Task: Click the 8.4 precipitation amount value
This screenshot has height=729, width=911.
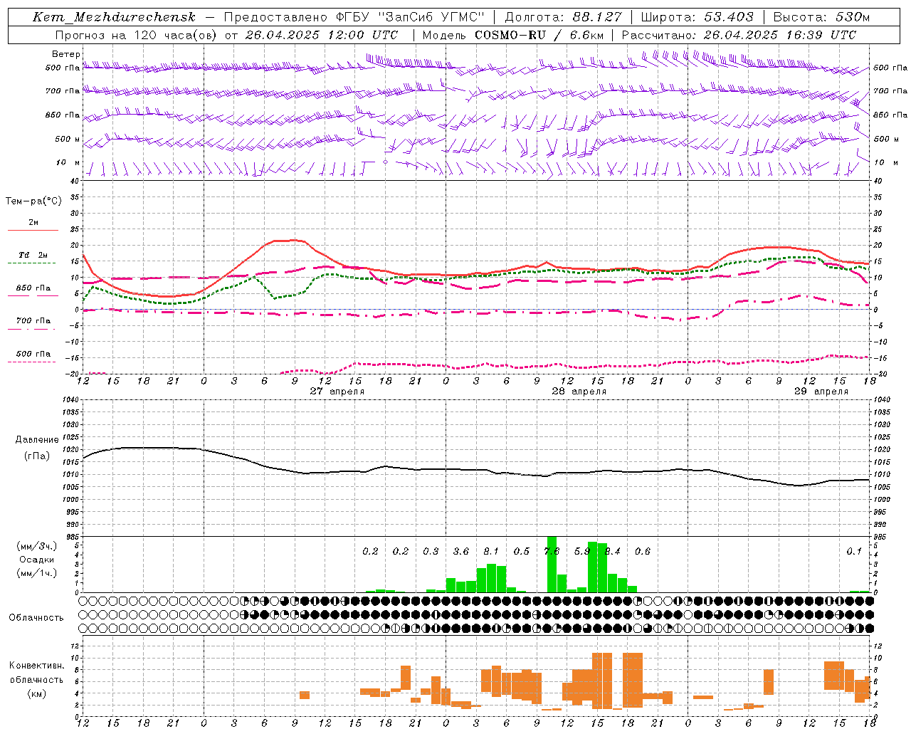Action: (x=612, y=552)
